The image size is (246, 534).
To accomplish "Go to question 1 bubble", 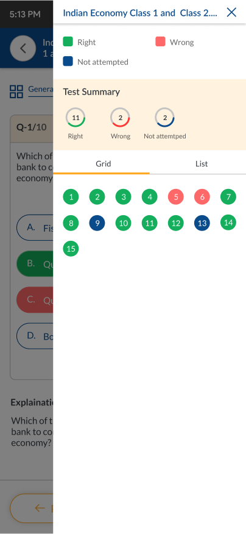I will [x=71, y=197].
